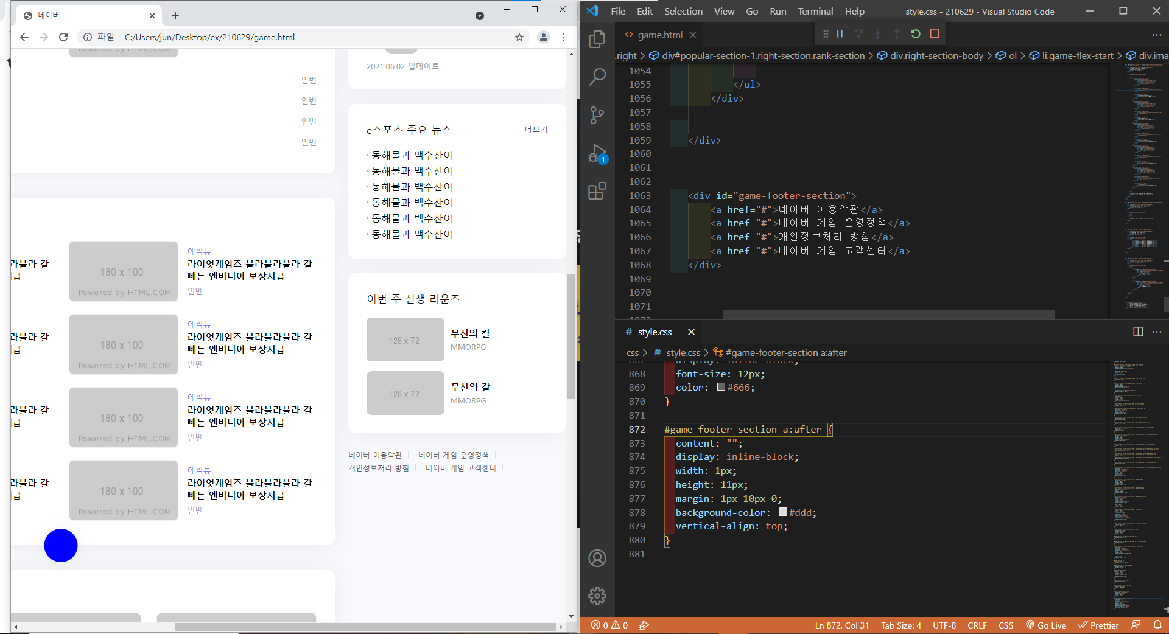Screen dimensions: 1169x634
Task: Restart the debug session
Action: pyautogui.click(x=915, y=34)
